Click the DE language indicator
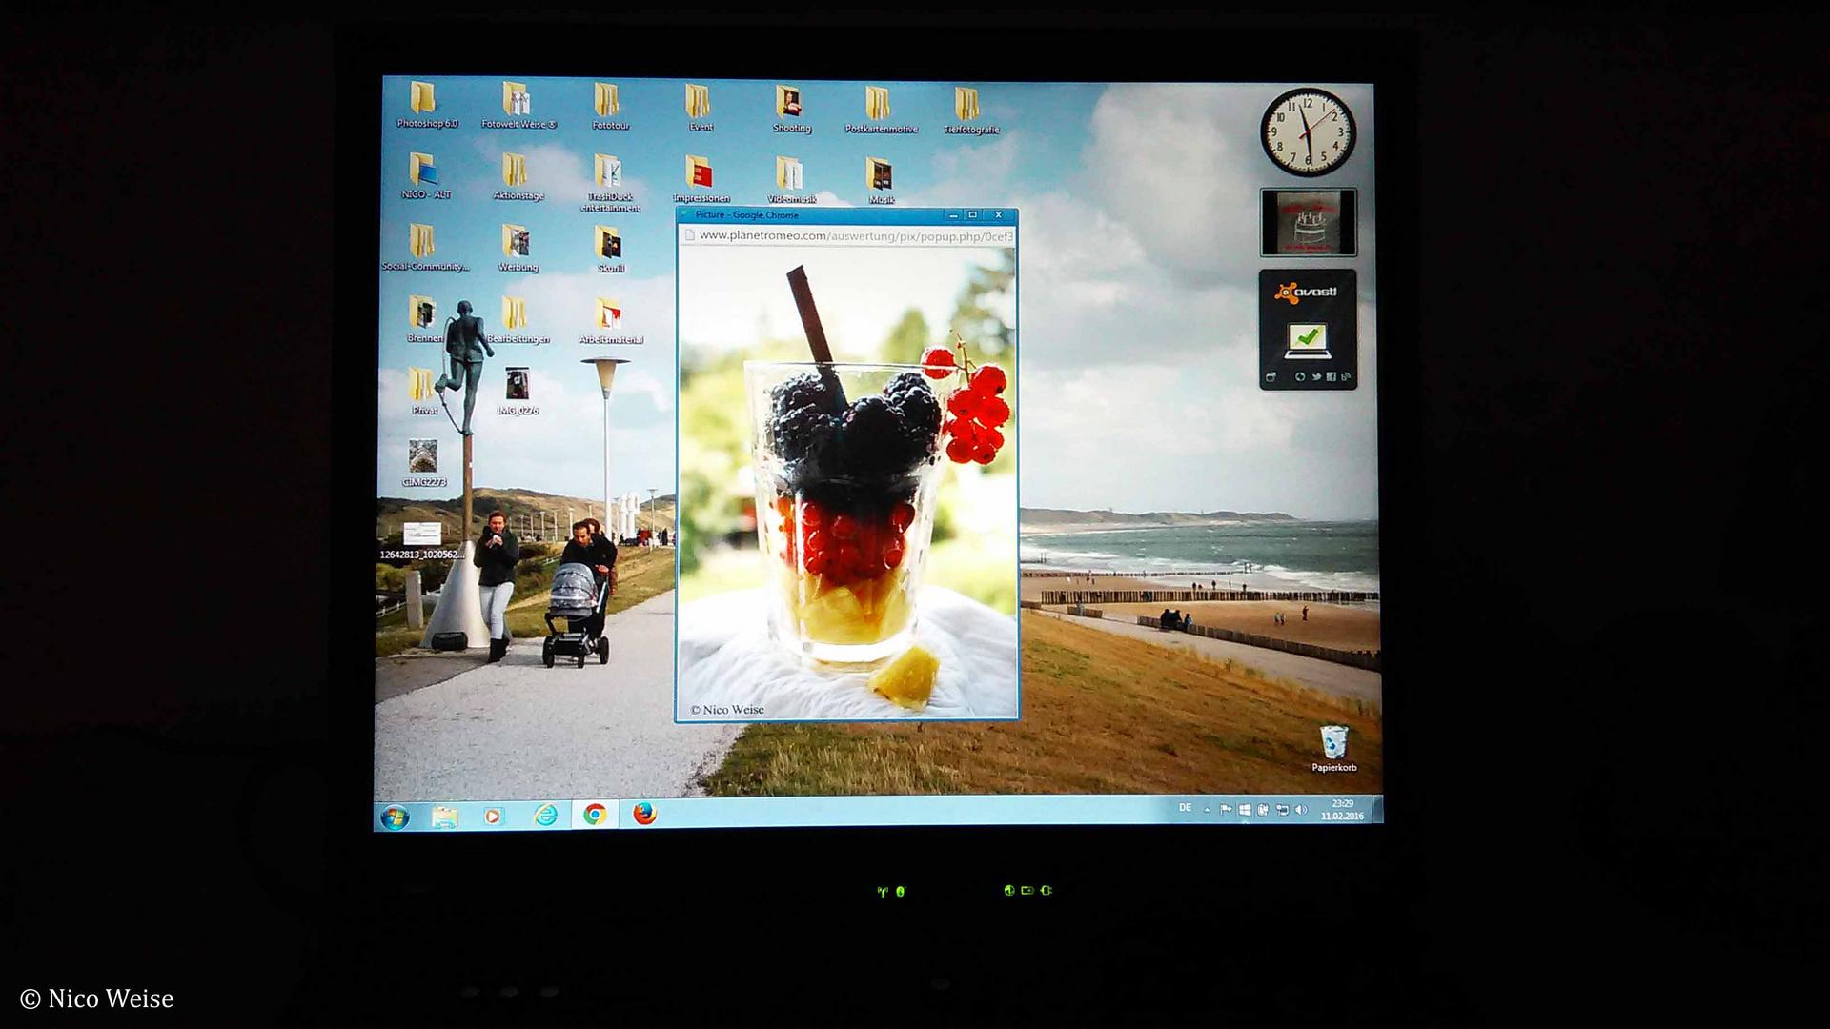 [1185, 808]
